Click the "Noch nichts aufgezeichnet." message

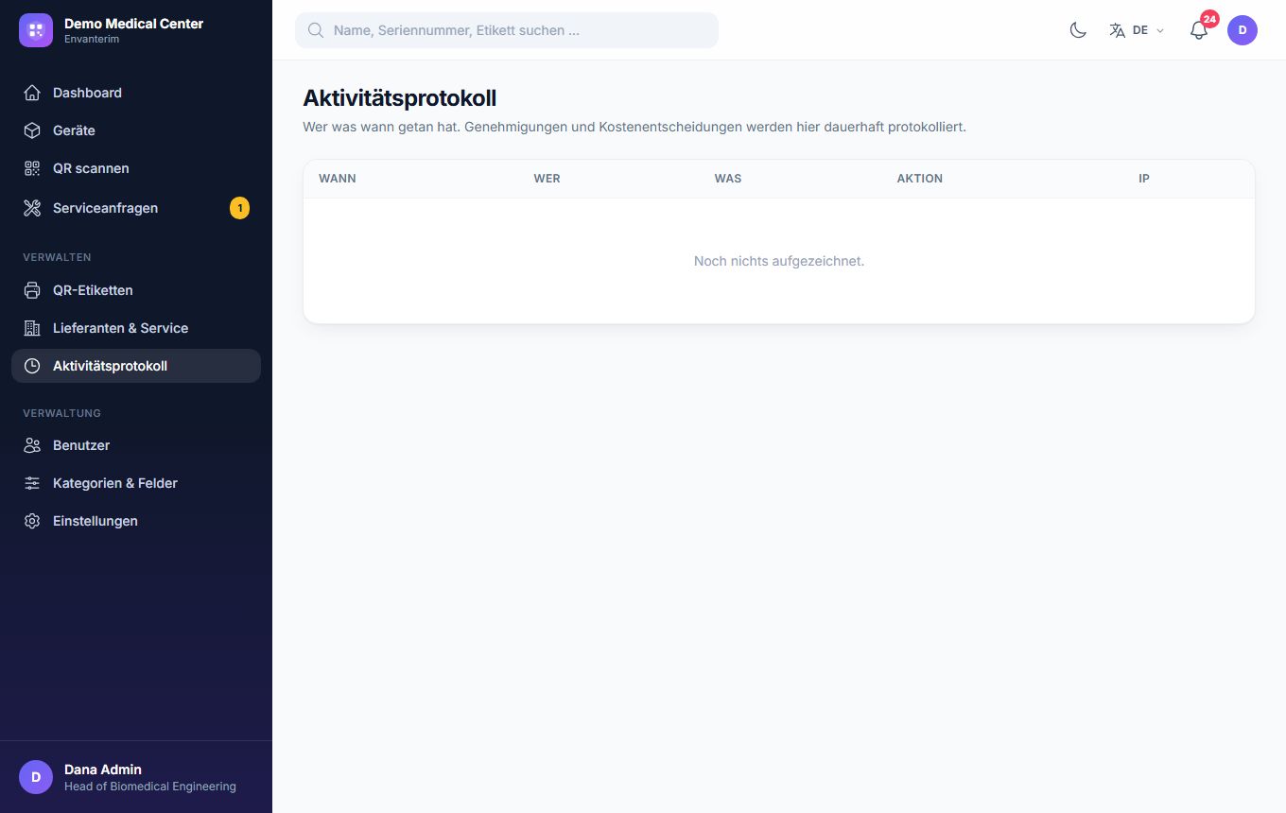pyautogui.click(x=779, y=261)
